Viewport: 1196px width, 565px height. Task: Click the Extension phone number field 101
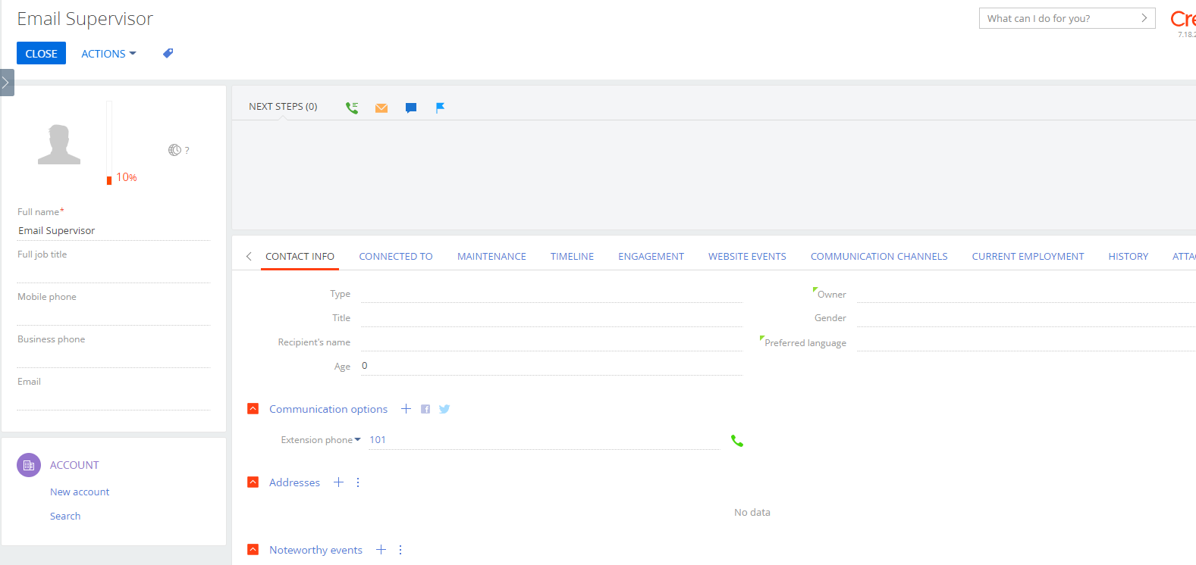pyautogui.click(x=544, y=440)
